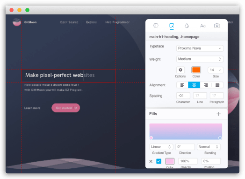Switch to the droplet color tab
Screen dimensions: 245x179
187,26
